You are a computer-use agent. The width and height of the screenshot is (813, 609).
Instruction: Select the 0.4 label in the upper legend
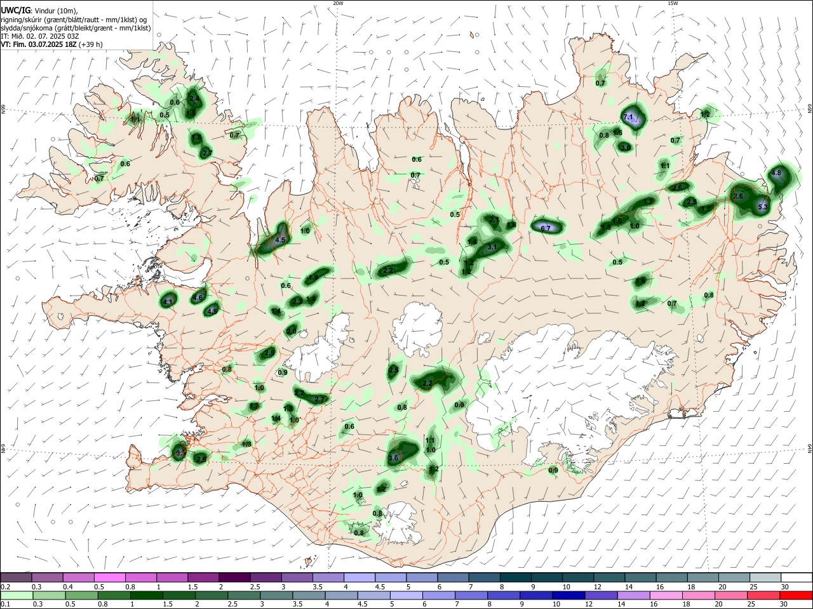pyautogui.click(x=68, y=587)
